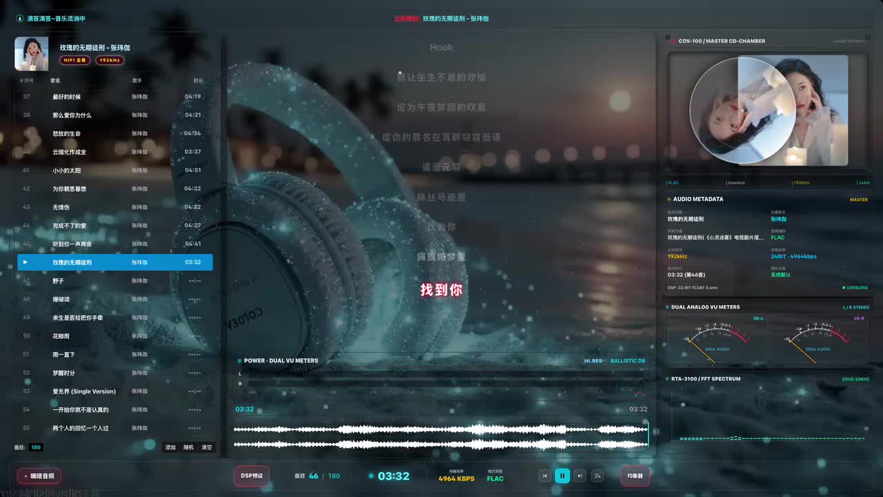Select song 为你朝思暮想 in playlist
Viewport: 883px width, 497px height.
(115, 188)
